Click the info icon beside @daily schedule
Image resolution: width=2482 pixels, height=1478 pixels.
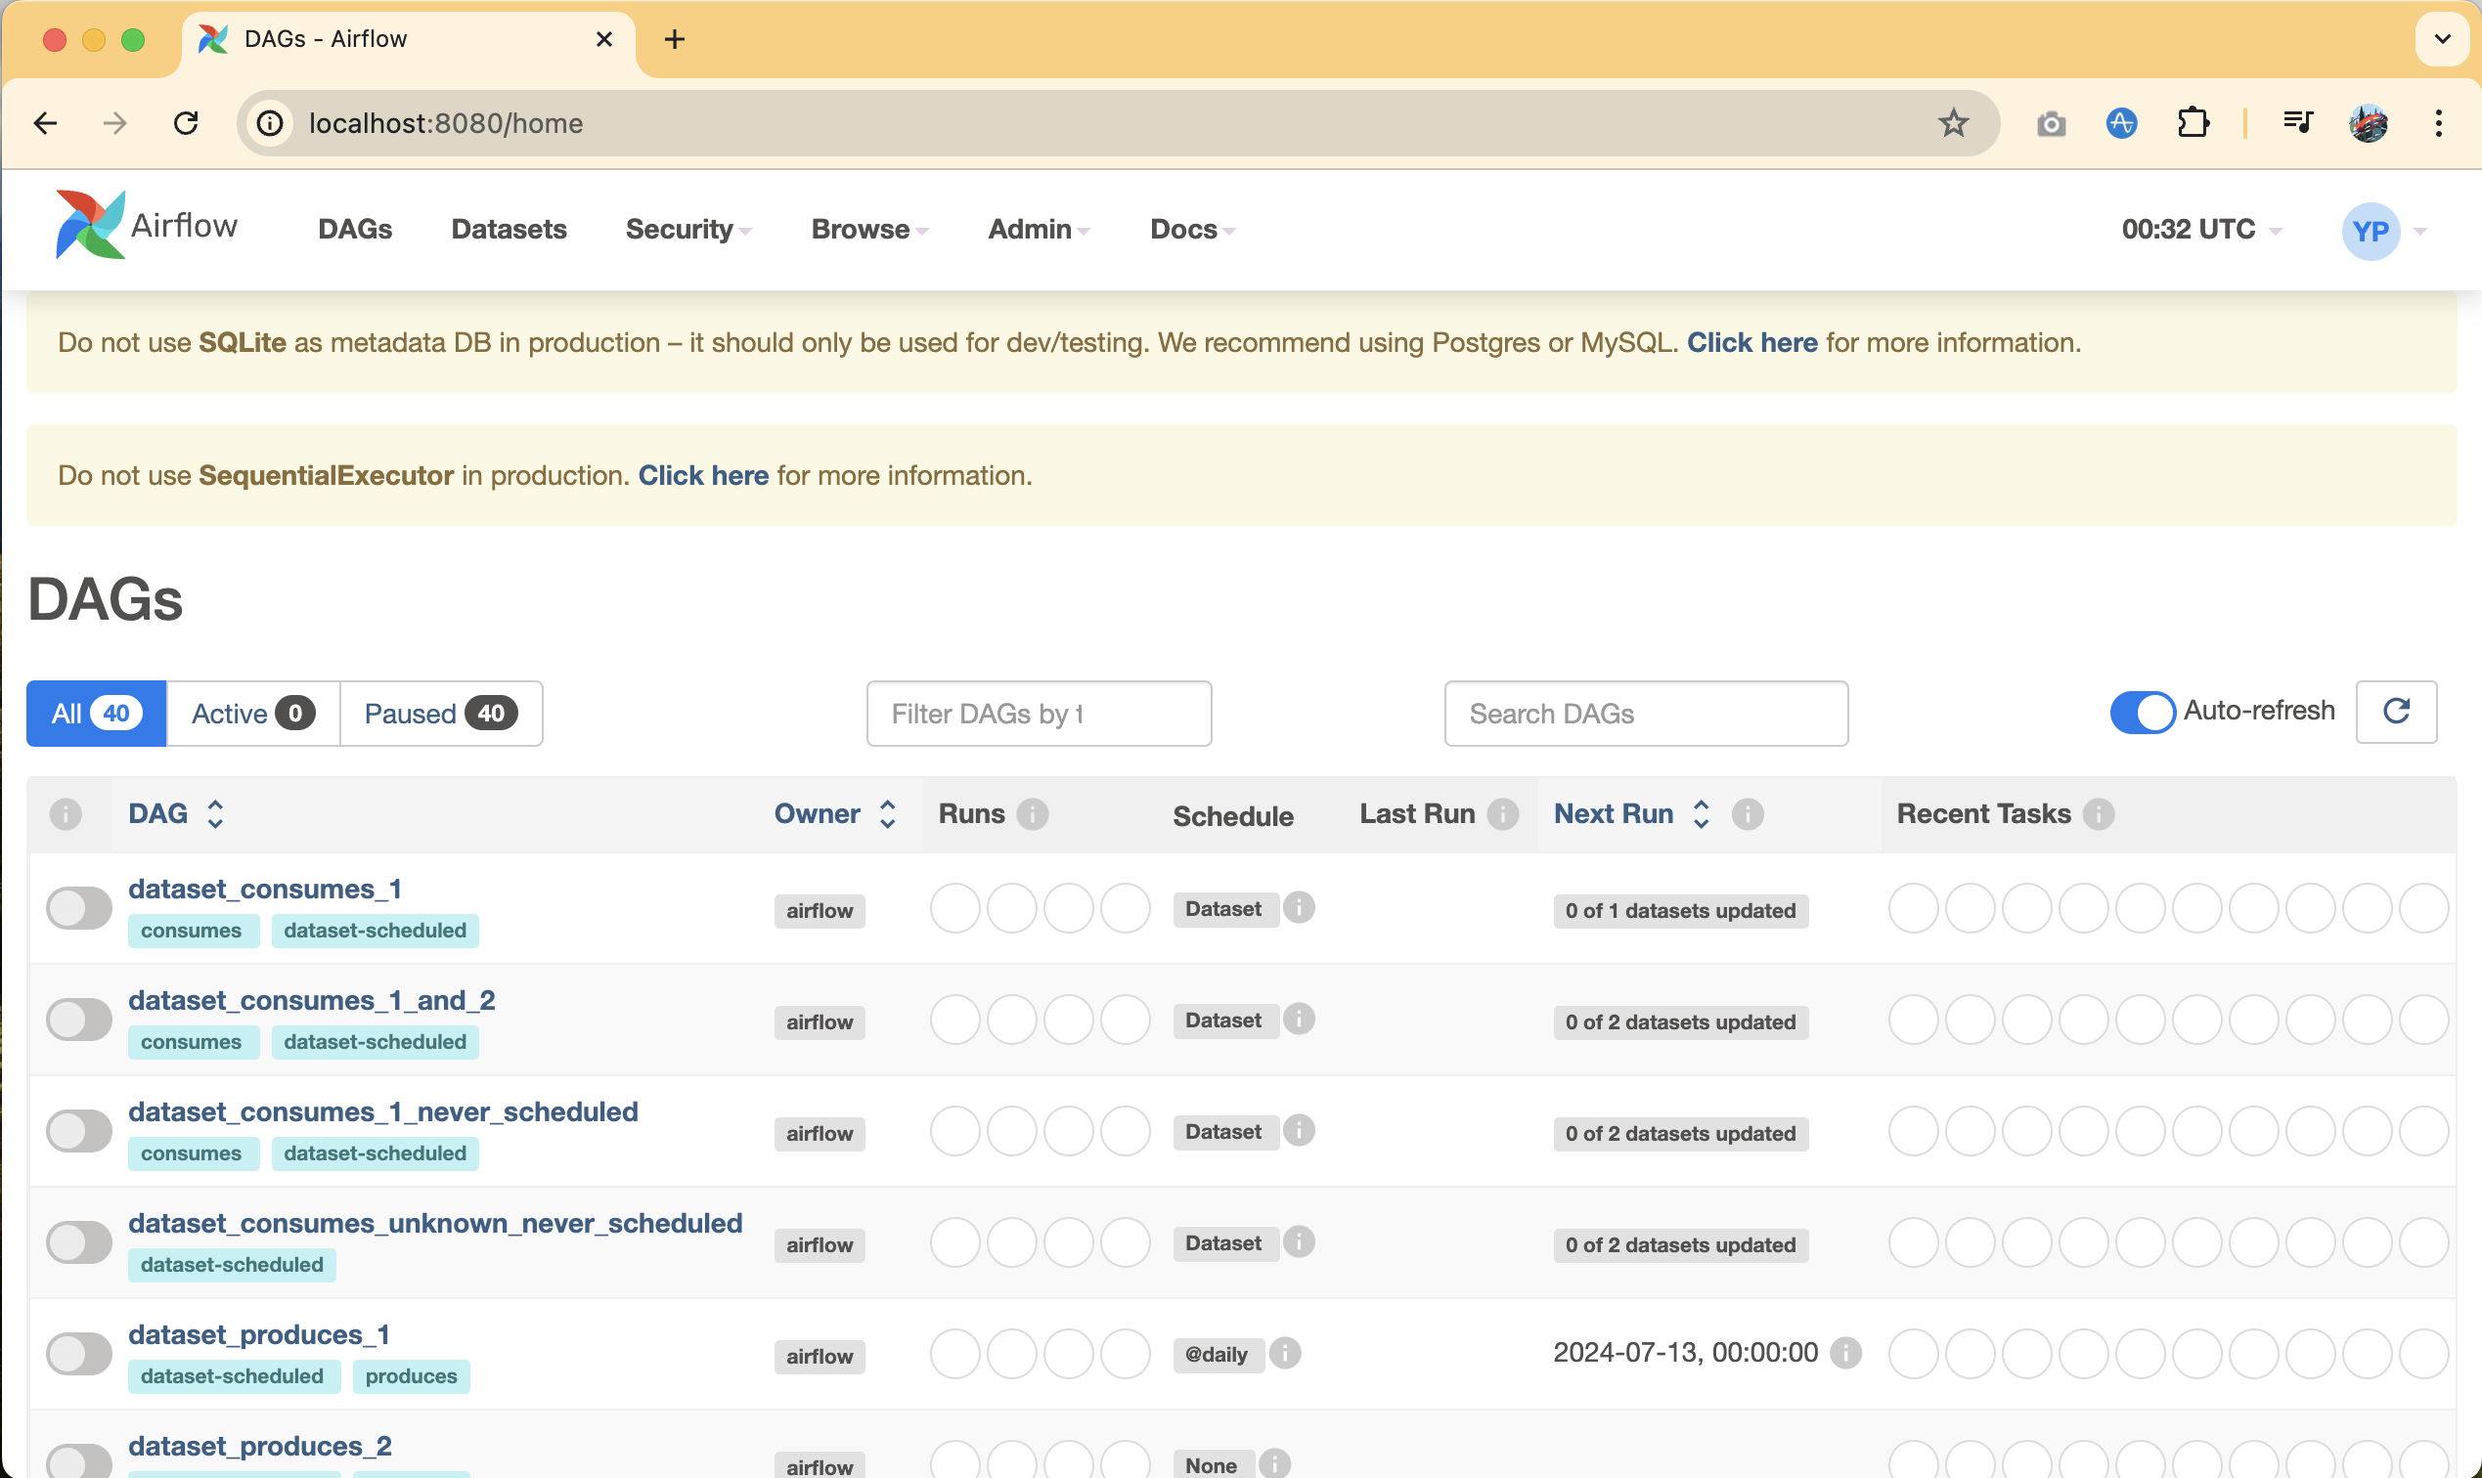pyautogui.click(x=1284, y=1353)
